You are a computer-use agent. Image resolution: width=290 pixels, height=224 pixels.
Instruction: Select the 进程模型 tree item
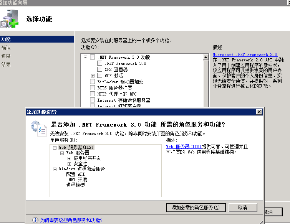click(x=75, y=185)
